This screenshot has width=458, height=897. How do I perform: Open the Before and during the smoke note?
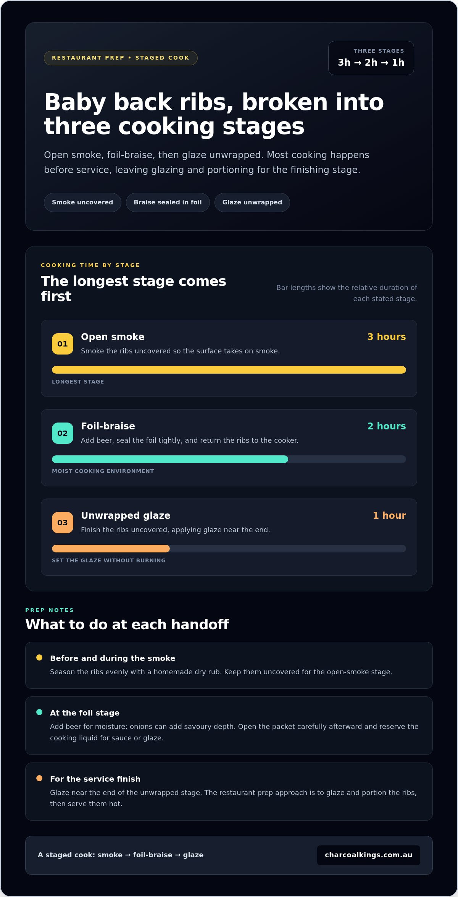tap(229, 665)
